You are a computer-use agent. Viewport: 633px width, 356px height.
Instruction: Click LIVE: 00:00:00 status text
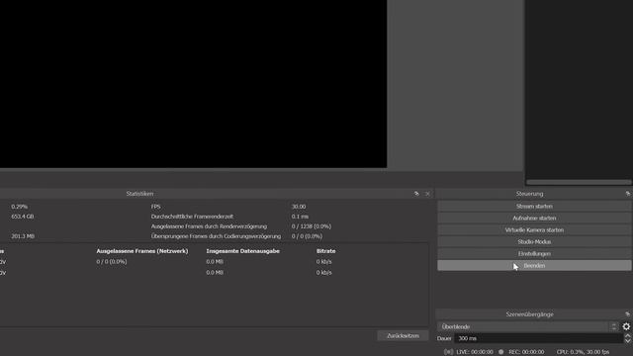click(475, 352)
